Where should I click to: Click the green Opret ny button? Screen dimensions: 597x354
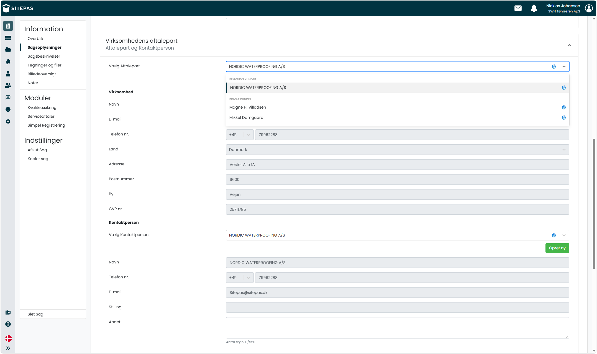(x=557, y=248)
